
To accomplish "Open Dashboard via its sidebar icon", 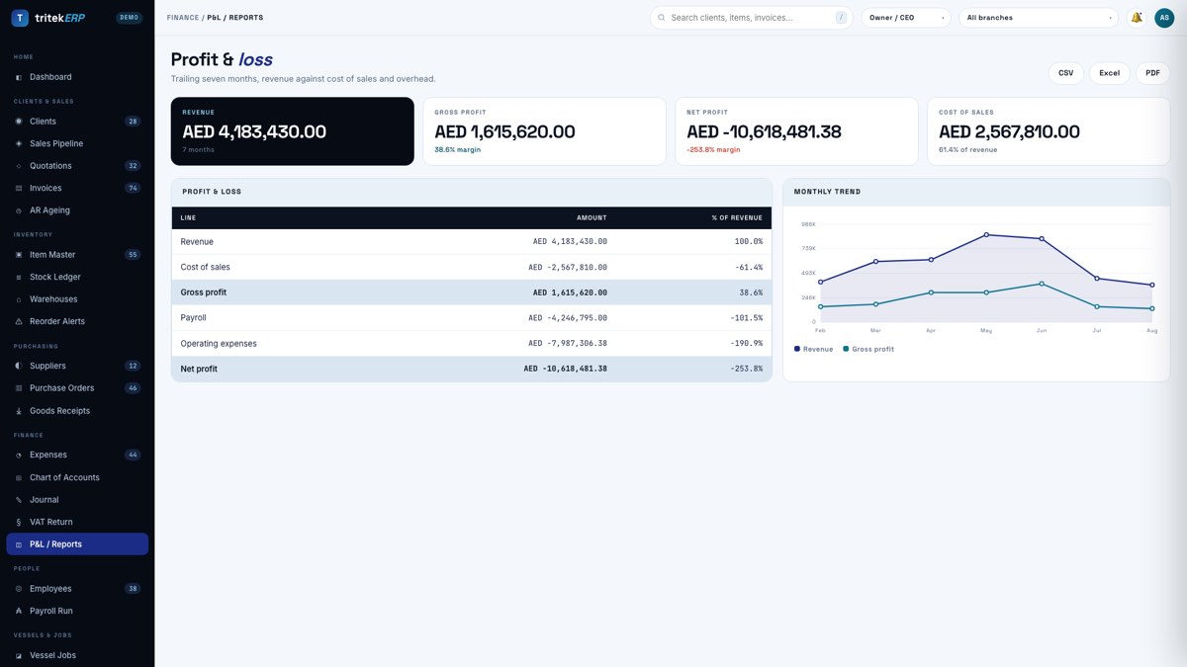I will click(19, 77).
